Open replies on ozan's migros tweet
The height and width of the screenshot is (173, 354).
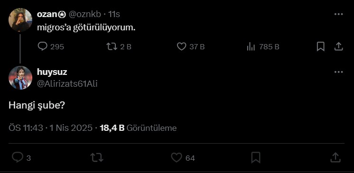tap(51, 47)
